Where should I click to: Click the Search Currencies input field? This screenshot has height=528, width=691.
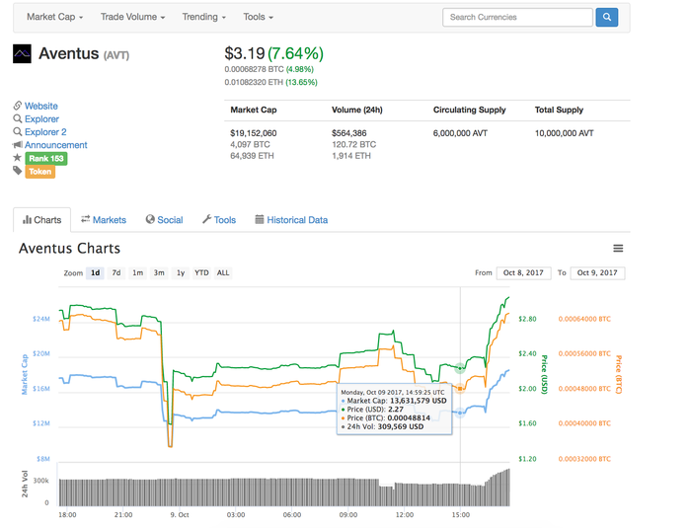click(x=517, y=17)
